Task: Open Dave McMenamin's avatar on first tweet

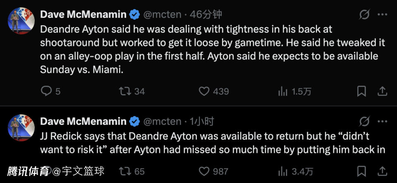Action: [x=21, y=20]
